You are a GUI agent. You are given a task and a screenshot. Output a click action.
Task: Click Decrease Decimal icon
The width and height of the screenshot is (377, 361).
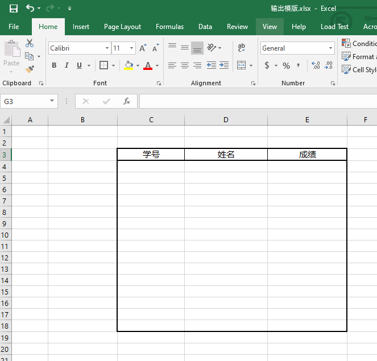tap(328, 65)
